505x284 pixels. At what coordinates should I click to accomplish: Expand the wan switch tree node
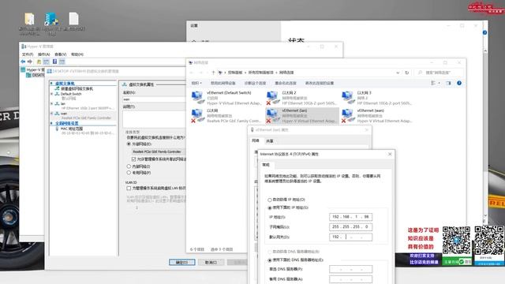[52, 114]
